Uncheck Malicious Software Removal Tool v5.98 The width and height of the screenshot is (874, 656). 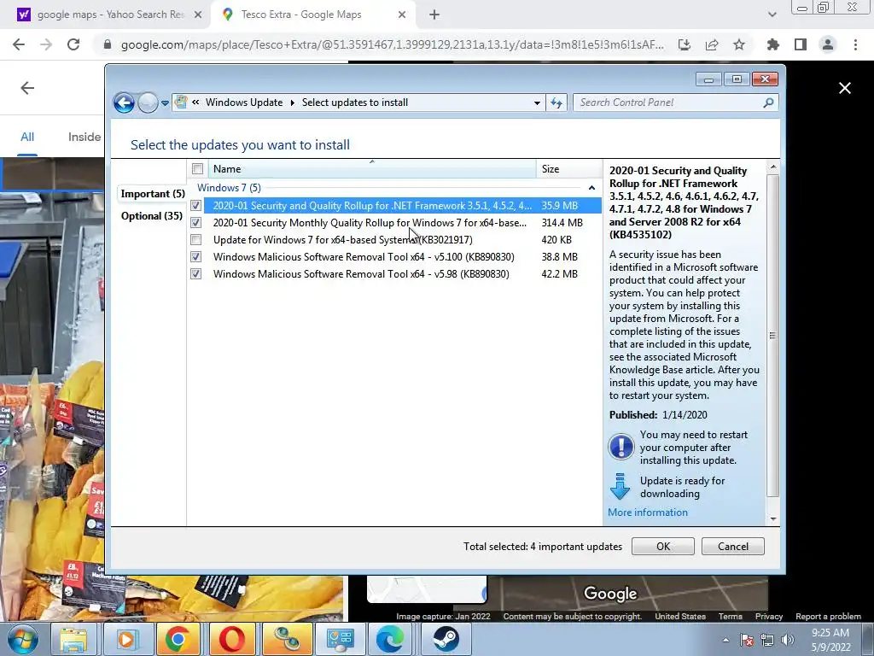pos(195,274)
